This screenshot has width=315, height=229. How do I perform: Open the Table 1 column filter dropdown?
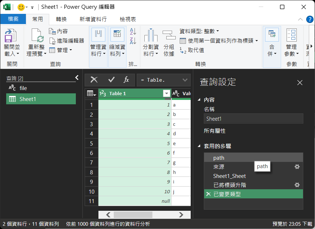[167, 93]
